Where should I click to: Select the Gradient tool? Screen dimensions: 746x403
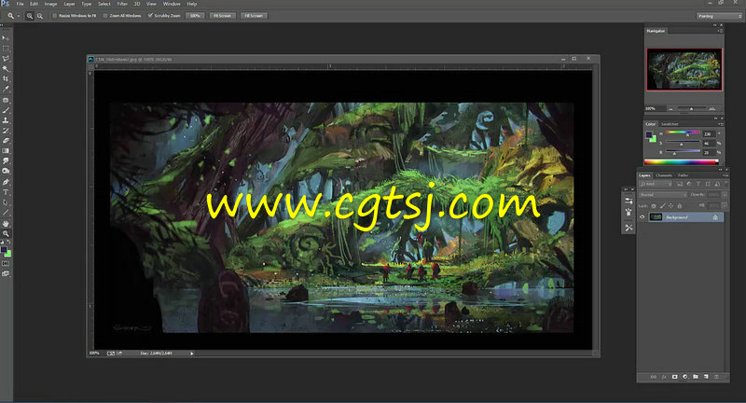point(6,151)
